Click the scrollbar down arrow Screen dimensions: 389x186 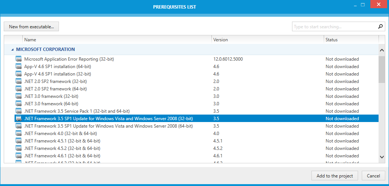click(x=382, y=157)
